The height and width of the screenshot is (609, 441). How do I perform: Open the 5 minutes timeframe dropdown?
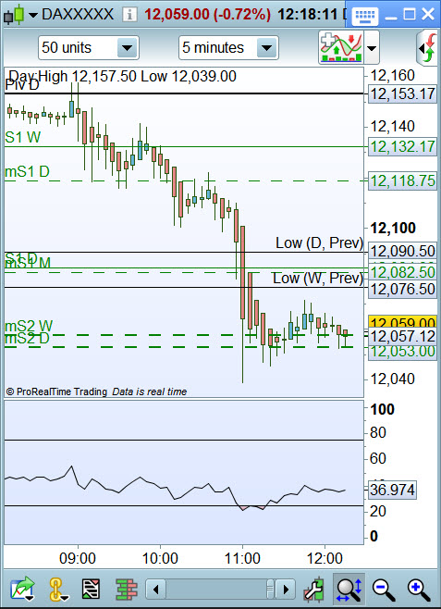pos(228,48)
